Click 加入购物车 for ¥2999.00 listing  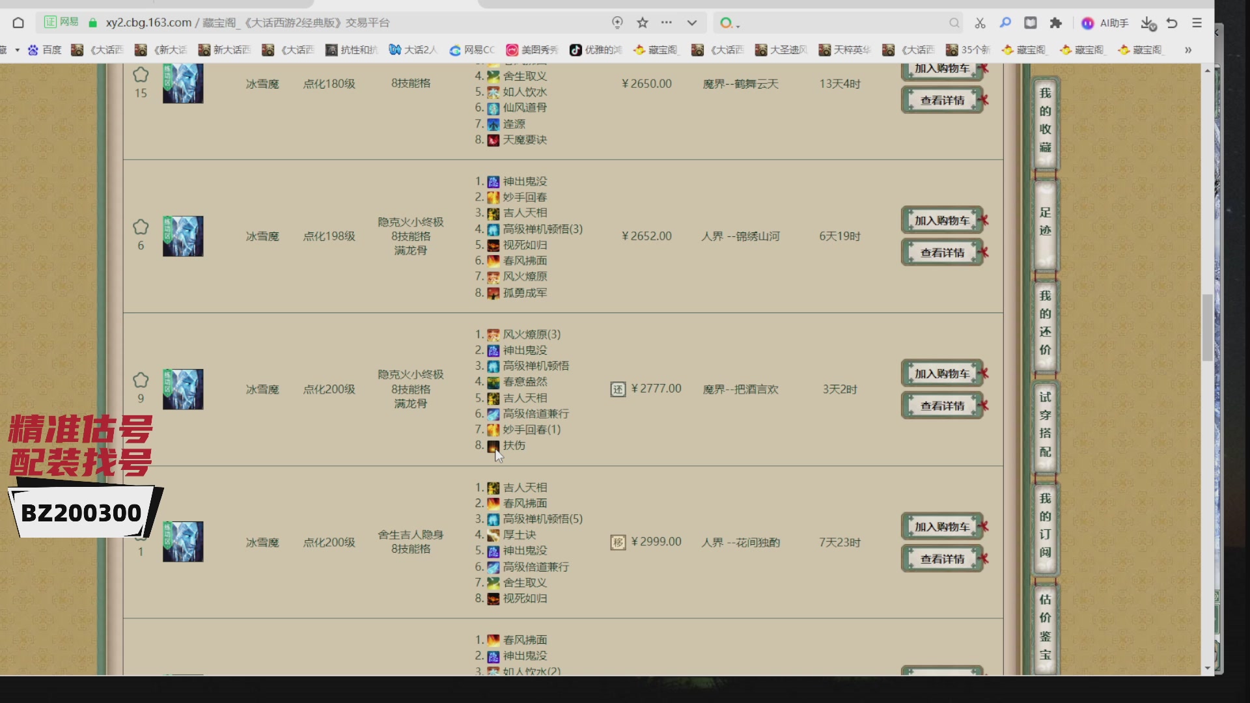(941, 527)
